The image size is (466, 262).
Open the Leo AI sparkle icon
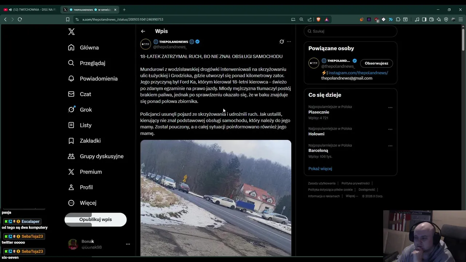click(439, 19)
